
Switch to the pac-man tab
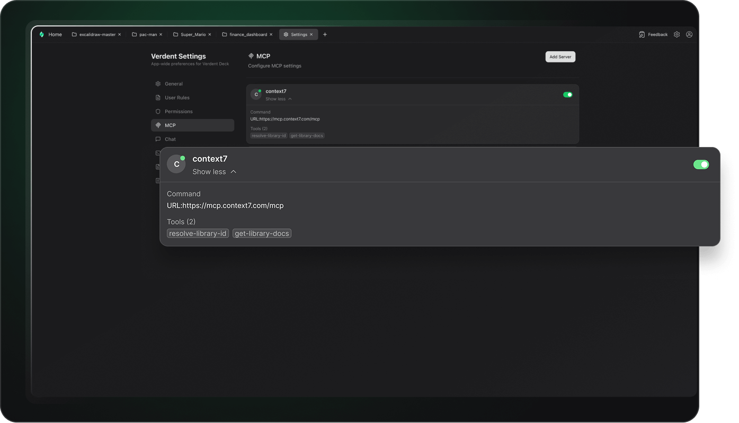click(x=147, y=34)
